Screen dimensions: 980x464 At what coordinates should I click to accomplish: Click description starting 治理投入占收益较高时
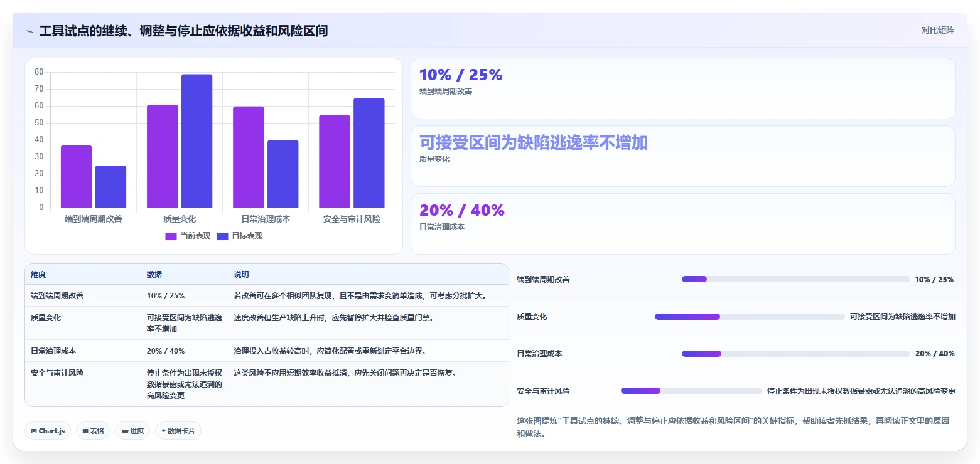330,351
